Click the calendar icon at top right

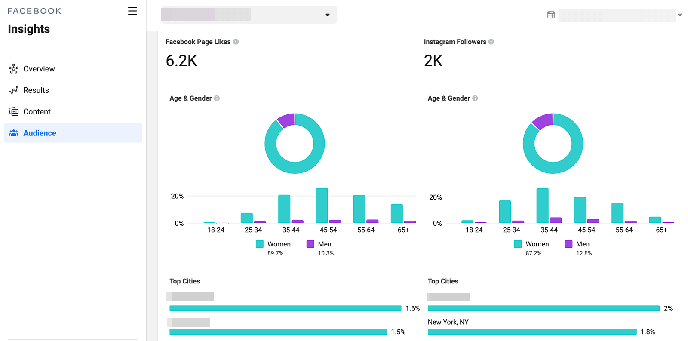pos(551,15)
